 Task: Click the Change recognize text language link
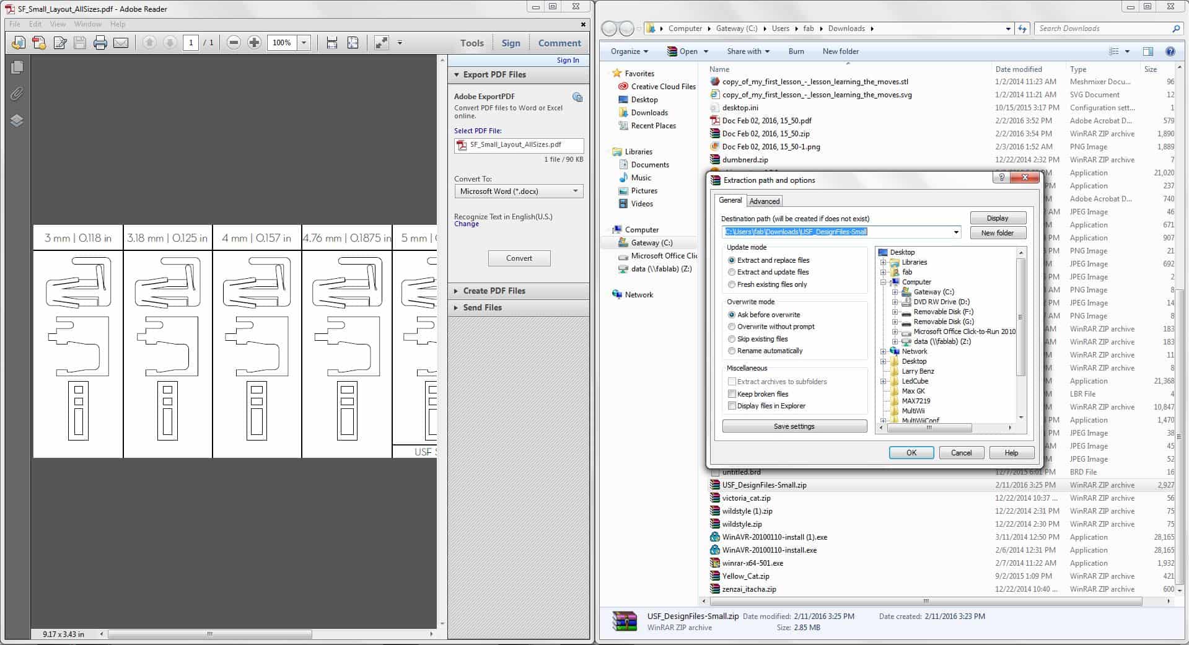click(467, 224)
